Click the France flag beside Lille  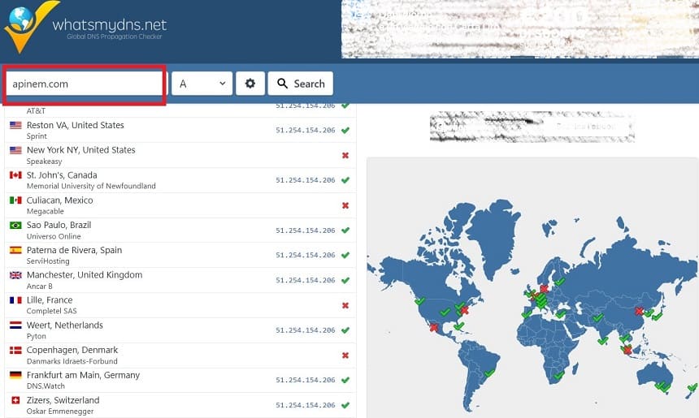15,300
